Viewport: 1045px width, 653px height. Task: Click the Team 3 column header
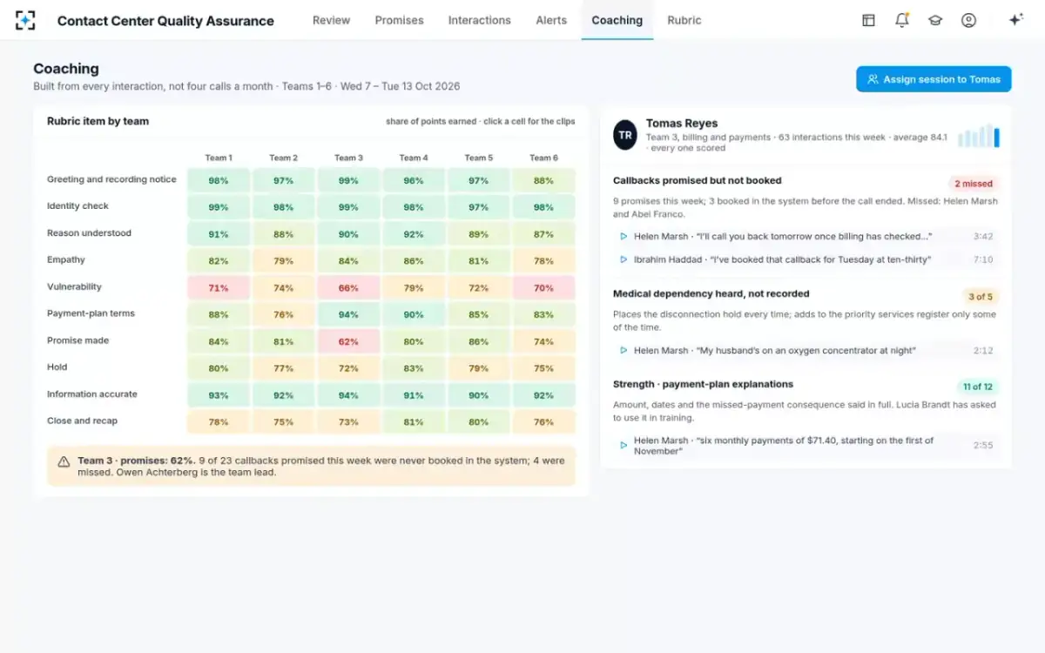point(348,158)
